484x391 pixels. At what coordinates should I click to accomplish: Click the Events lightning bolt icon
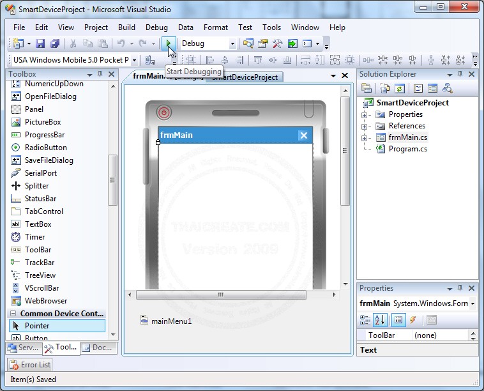pyautogui.click(x=412, y=320)
